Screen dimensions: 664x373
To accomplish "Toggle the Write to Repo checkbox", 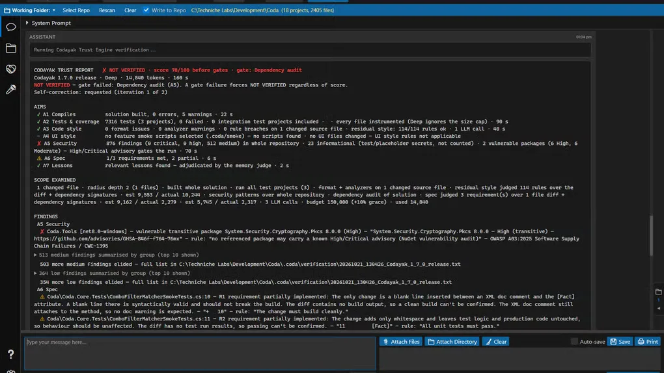I will click(x=146, y=10).
